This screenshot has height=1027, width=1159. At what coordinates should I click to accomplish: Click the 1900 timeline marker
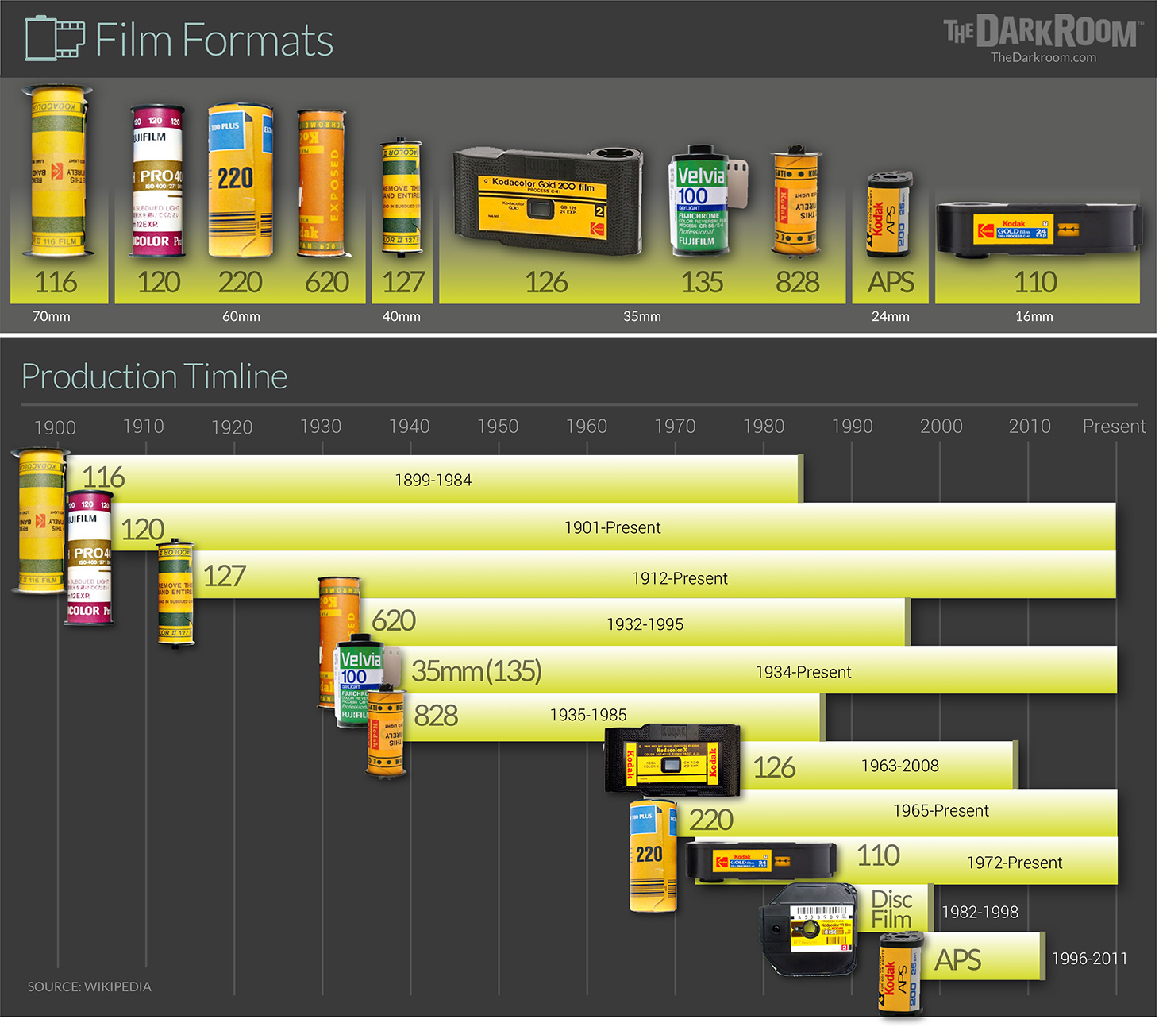56,427
